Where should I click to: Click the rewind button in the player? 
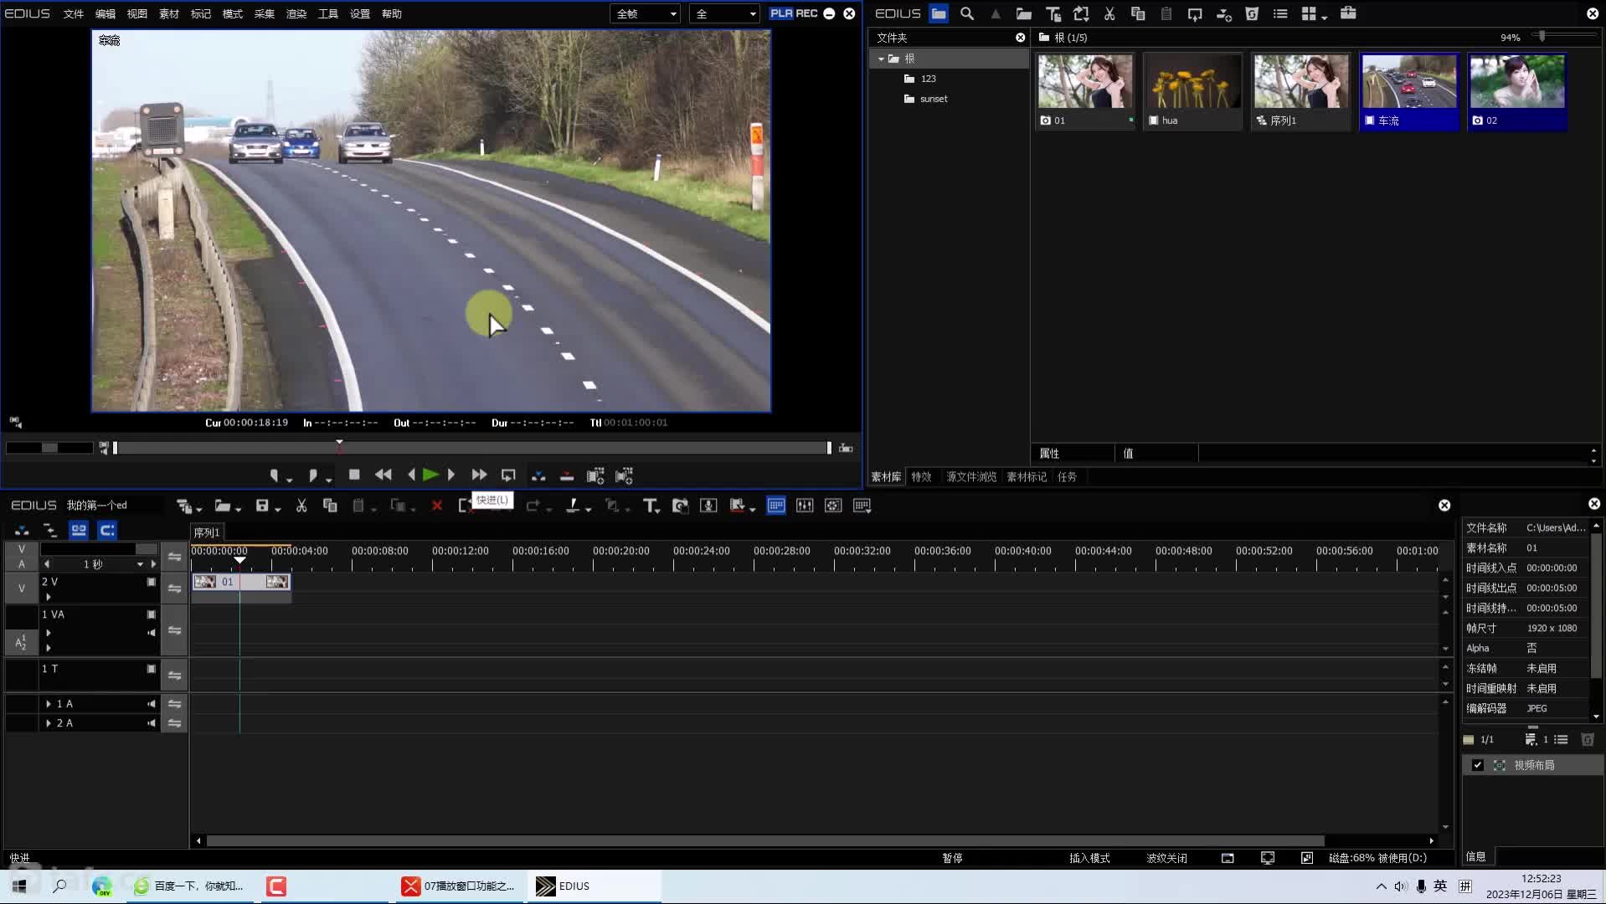(383, 475)
